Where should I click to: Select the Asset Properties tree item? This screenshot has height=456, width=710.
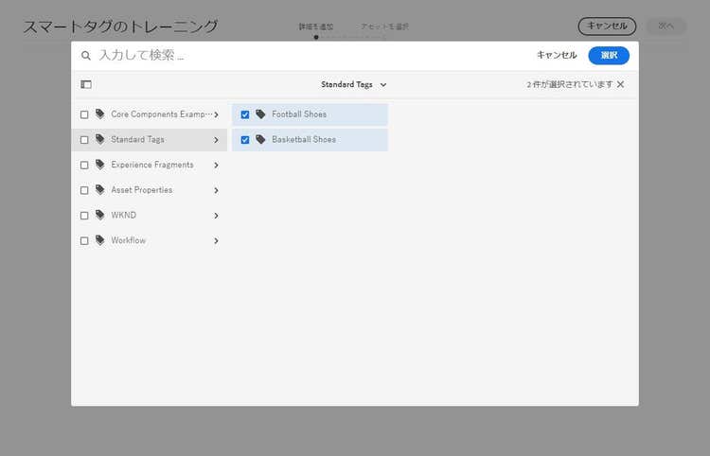coord(141,190)
